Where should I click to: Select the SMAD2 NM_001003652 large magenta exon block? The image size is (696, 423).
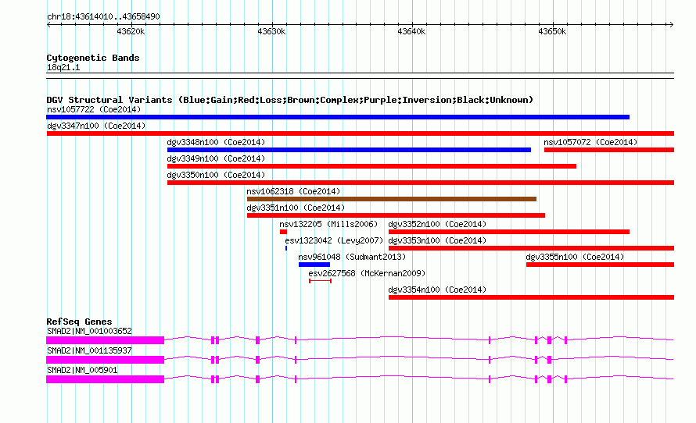[x=106, y=340]
